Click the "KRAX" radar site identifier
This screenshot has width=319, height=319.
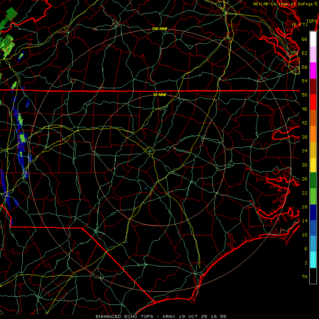170,317
